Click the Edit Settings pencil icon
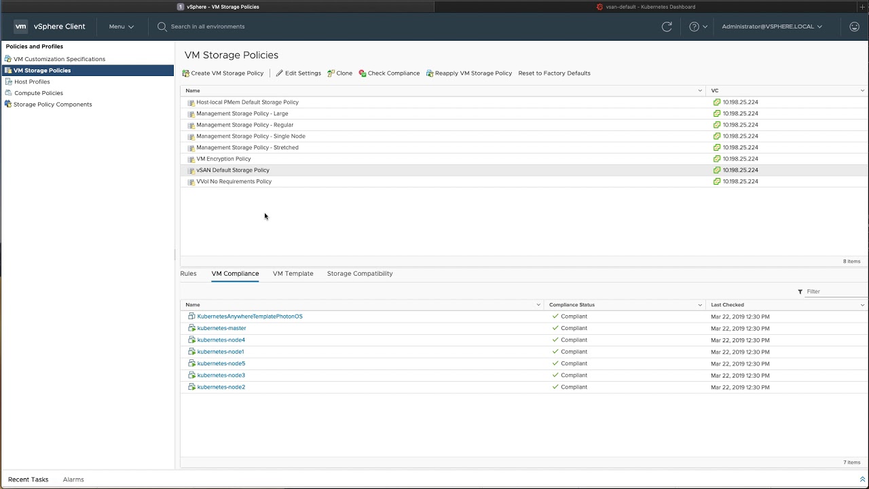 pos(279,73)
